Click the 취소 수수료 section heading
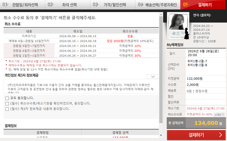This screenshot has width=227, height=141. 13,24
